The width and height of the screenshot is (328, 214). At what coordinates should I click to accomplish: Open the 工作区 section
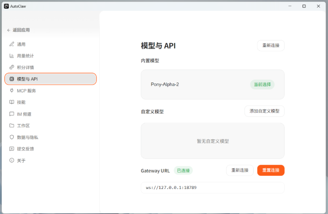[x=50, y=125]
